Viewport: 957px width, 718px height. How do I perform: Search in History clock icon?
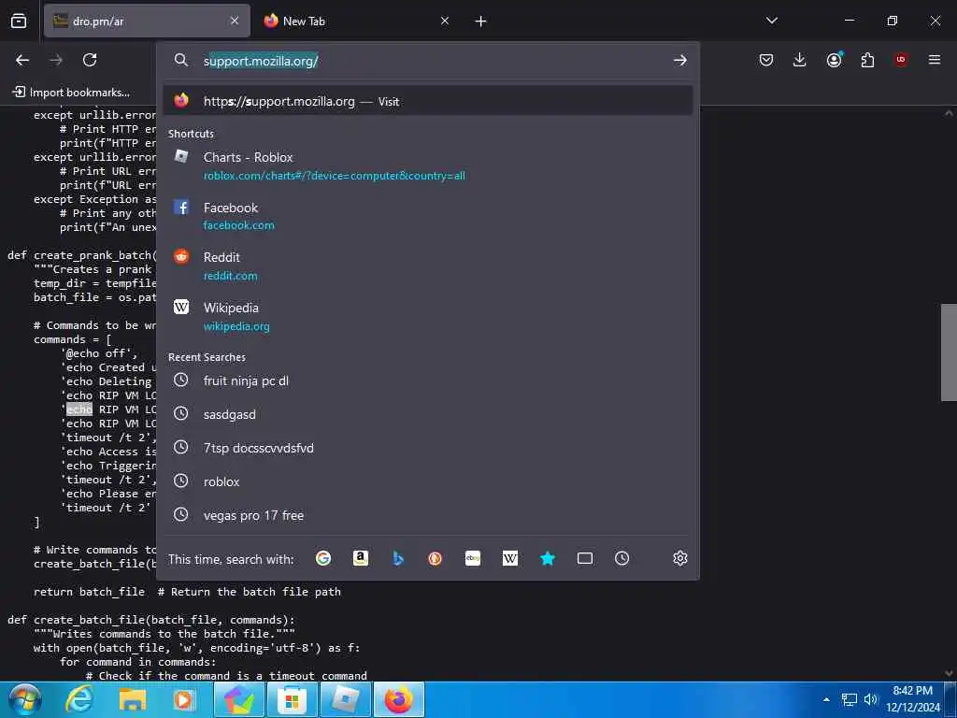click(621, 558)
